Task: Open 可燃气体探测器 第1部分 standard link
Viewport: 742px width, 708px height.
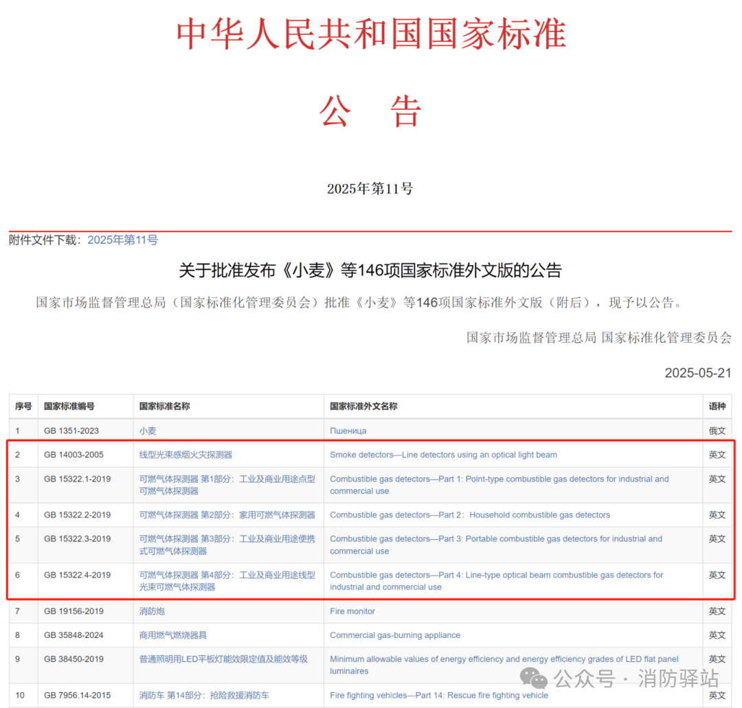Action: tap(227, 485)
